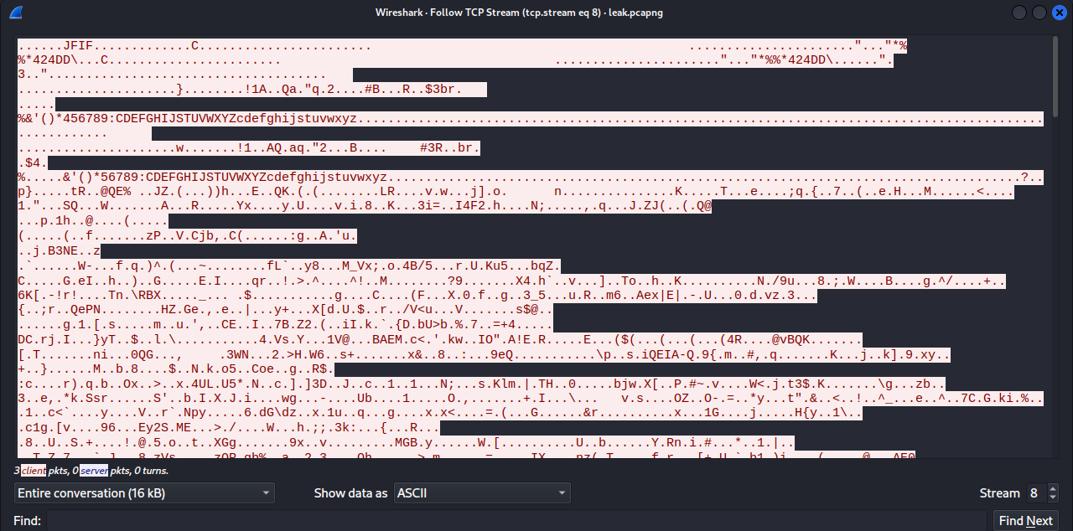Click the Find Next button

click(1025, 520)
